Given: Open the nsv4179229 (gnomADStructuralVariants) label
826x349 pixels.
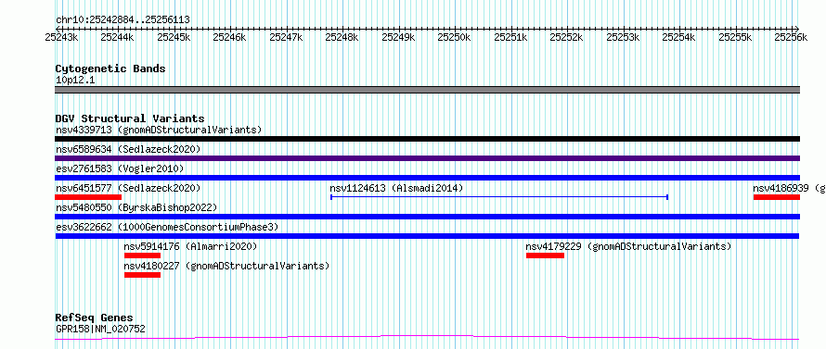Looking at the screenshot, I should [629, 246].
